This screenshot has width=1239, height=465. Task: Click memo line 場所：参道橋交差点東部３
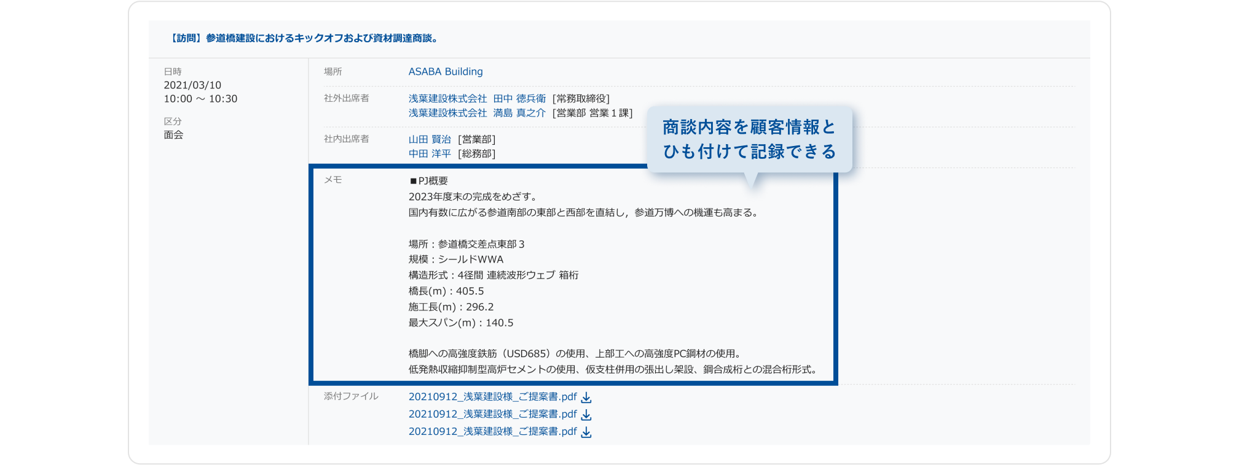[x=467, y=244]
